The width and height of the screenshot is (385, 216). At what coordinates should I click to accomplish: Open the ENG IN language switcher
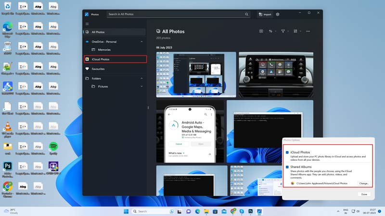click(x=346, y=211)
